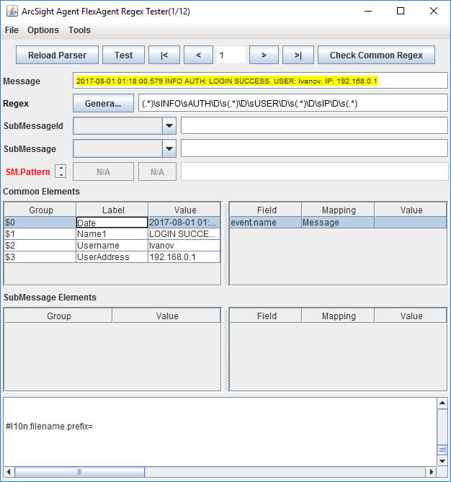Open the File menu
Image resolution: width=451 pixels, height=482 pixels.
click(x=12, y=30)
